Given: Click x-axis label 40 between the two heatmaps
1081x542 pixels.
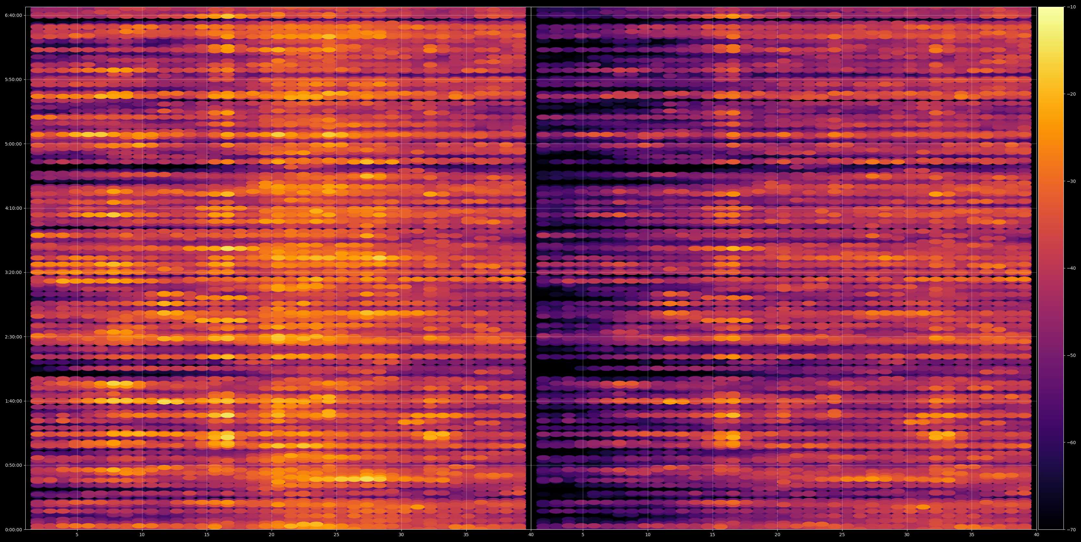Looking at the screenshot, I should tap(531, 535).
